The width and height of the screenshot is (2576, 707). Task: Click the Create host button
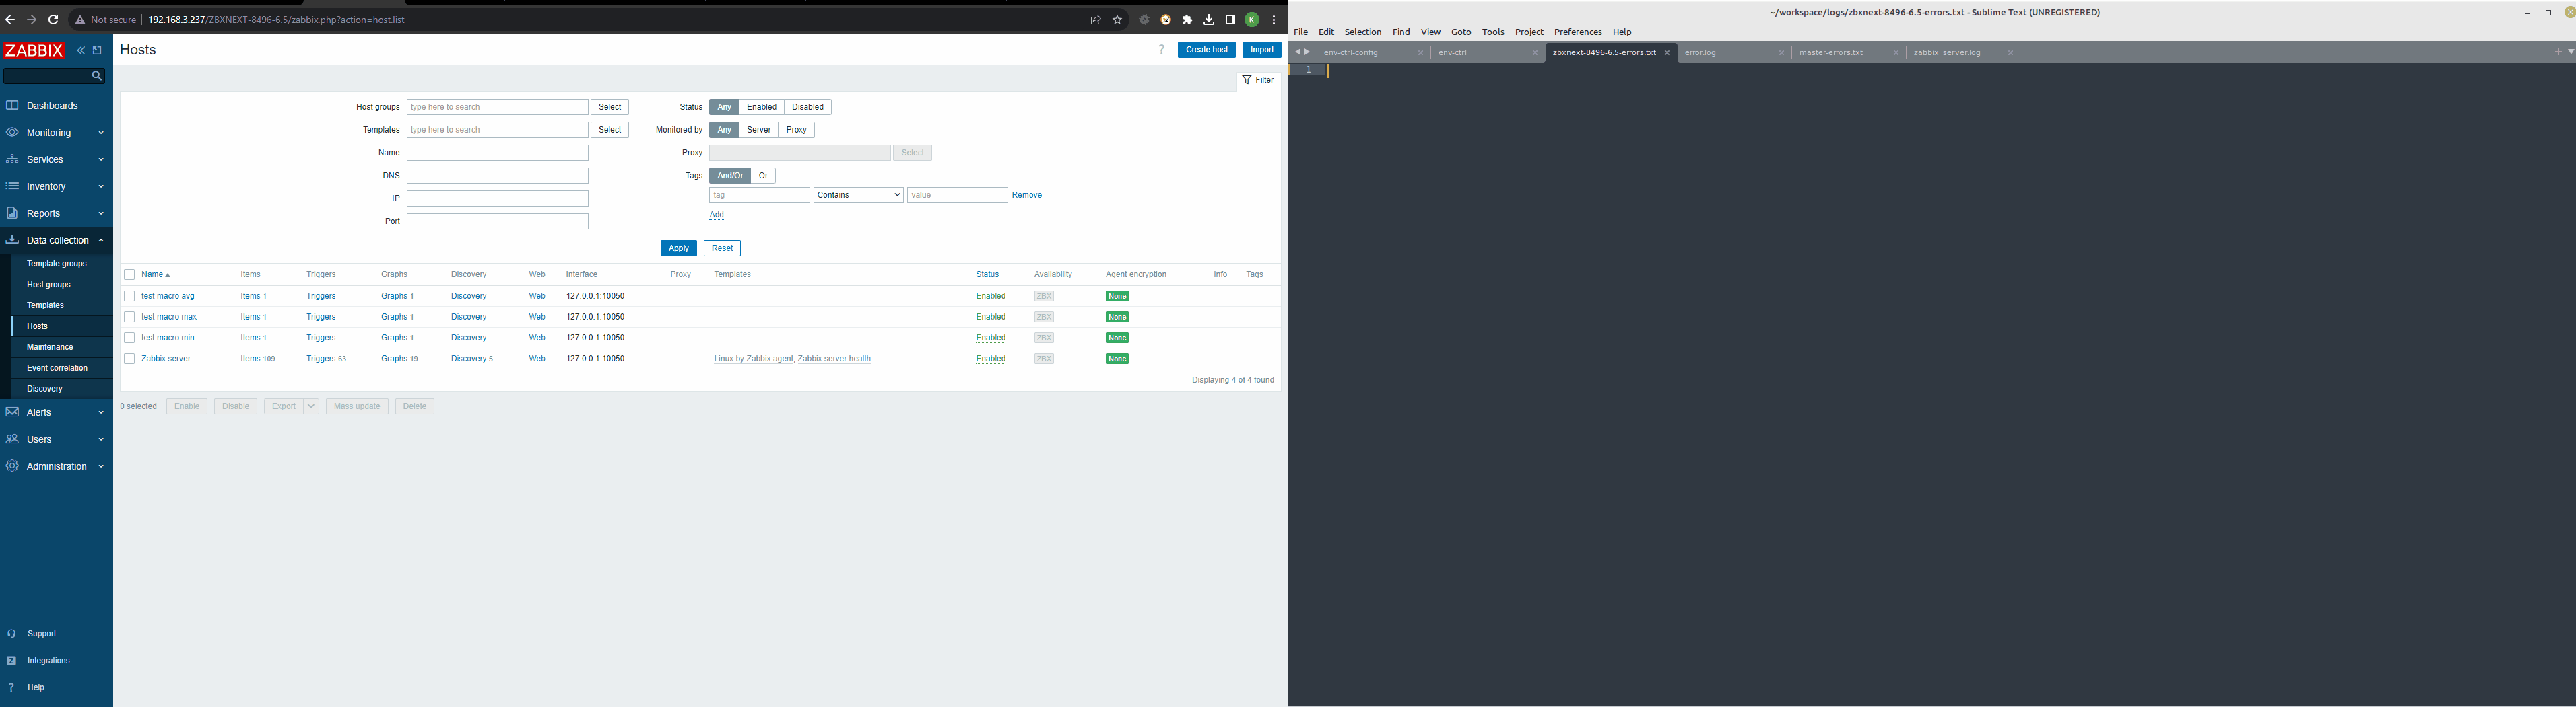tap(1206, 50)
